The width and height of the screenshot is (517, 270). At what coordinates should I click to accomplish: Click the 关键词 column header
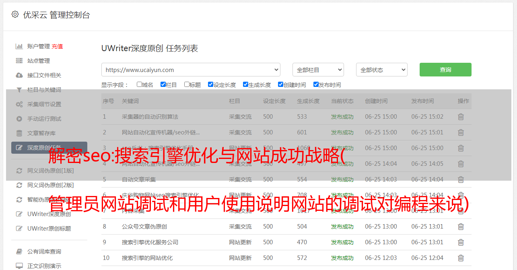130,101
